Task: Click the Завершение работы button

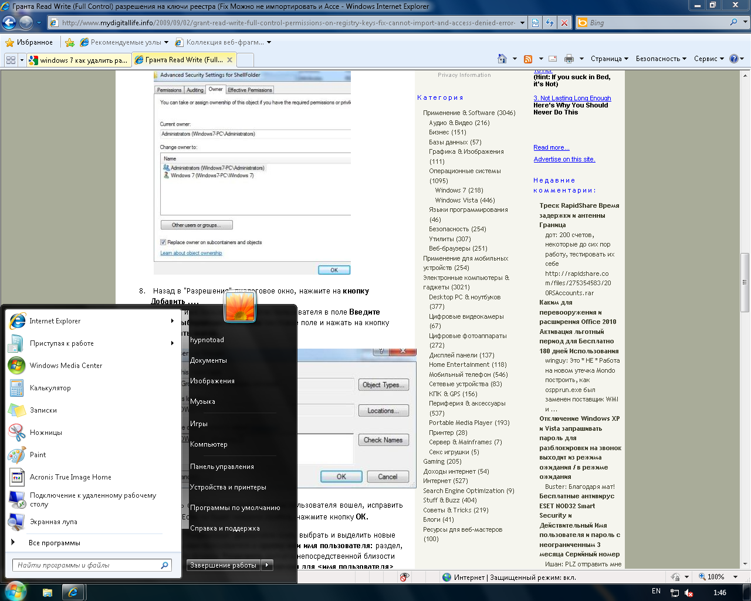Action: pyautogui.click(x=224, y=565)
